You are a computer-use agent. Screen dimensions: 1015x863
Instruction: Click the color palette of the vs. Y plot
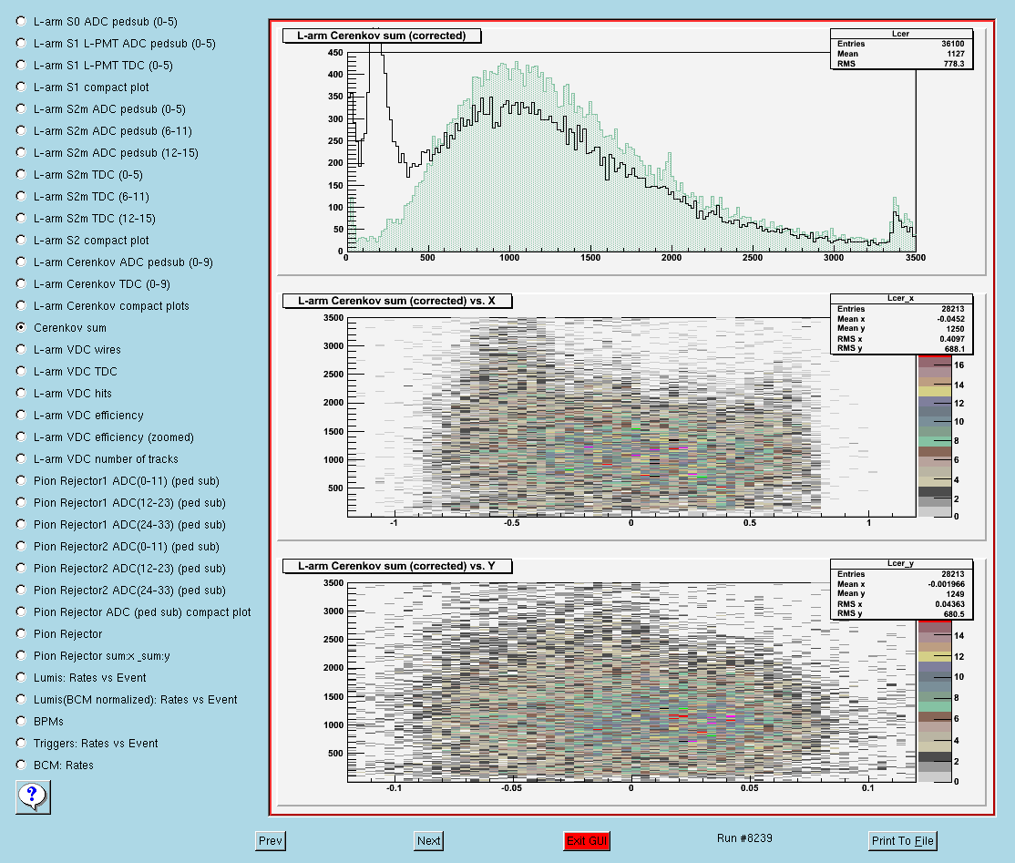coord(935,701)
